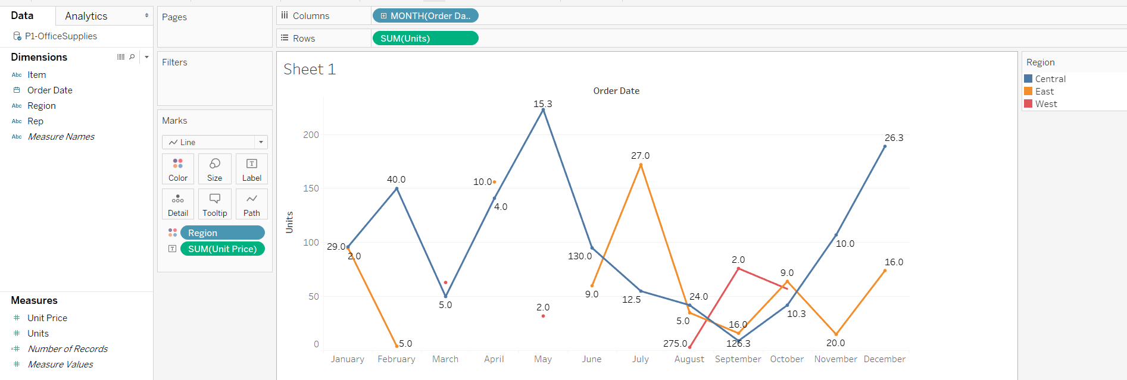Viewport: 1127px width, 380px height.
Task: Open the Path marks card
Action: pyautogui.click(x=251, y=204)
